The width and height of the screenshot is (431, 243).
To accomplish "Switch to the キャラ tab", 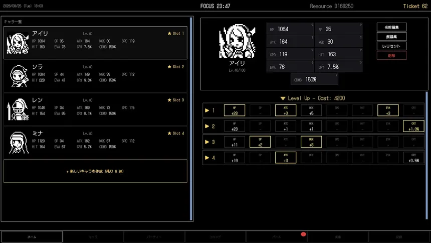I will 93,236.
